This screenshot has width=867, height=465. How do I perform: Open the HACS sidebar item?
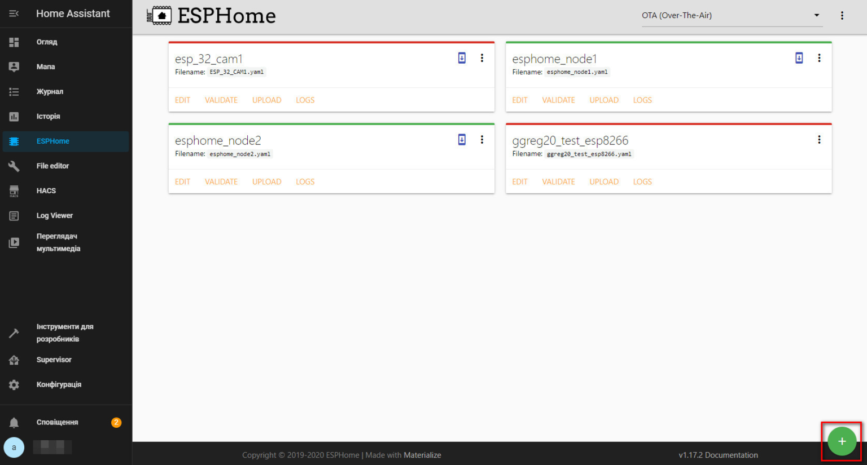46,191
